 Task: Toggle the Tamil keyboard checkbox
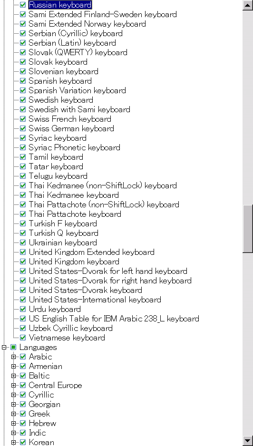23,157
